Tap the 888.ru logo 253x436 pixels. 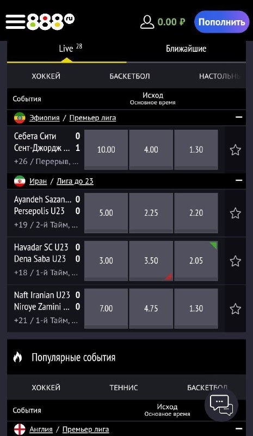(x=51, y=22)
